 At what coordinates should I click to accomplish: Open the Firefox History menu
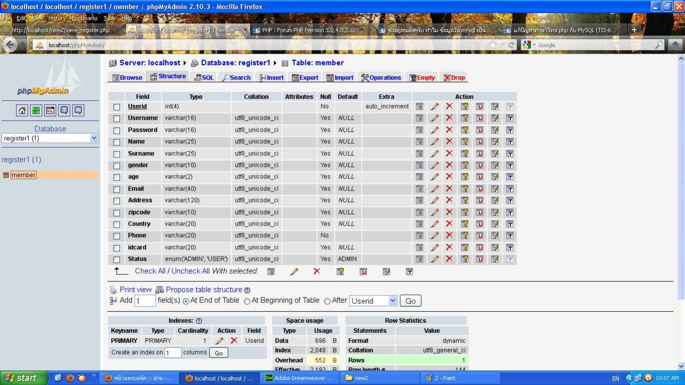(57, 18)
